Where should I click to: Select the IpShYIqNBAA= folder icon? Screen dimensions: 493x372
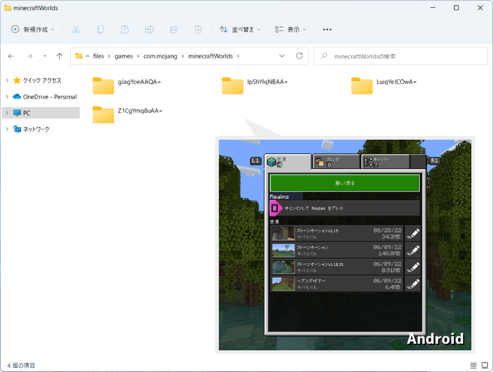point(232,85)
